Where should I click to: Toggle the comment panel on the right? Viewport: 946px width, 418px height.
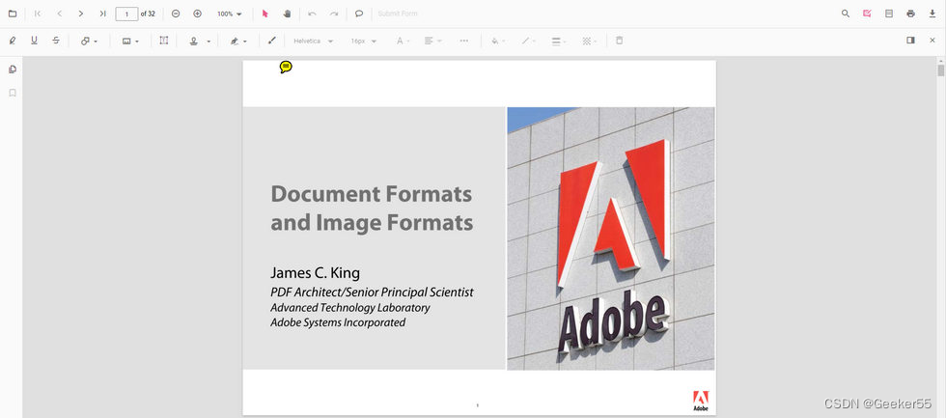click(910, 41)
